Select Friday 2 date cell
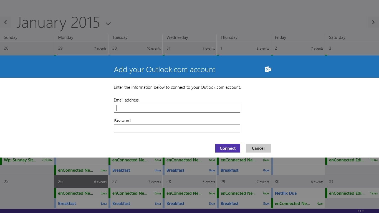The height and width of the screenshot is (213, 379). (298, 48)
